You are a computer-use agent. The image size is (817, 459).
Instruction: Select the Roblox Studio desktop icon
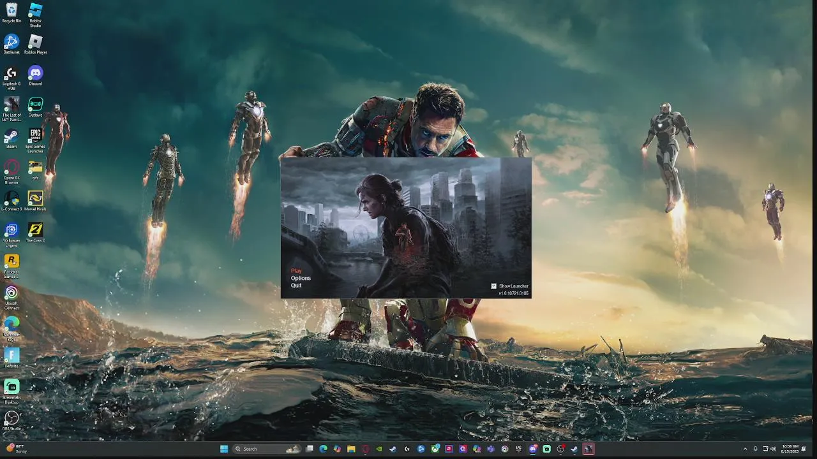point(35,15)
